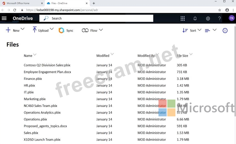Click the OneDrive title link
Screen dimensions: 236x144
(23, 18)
